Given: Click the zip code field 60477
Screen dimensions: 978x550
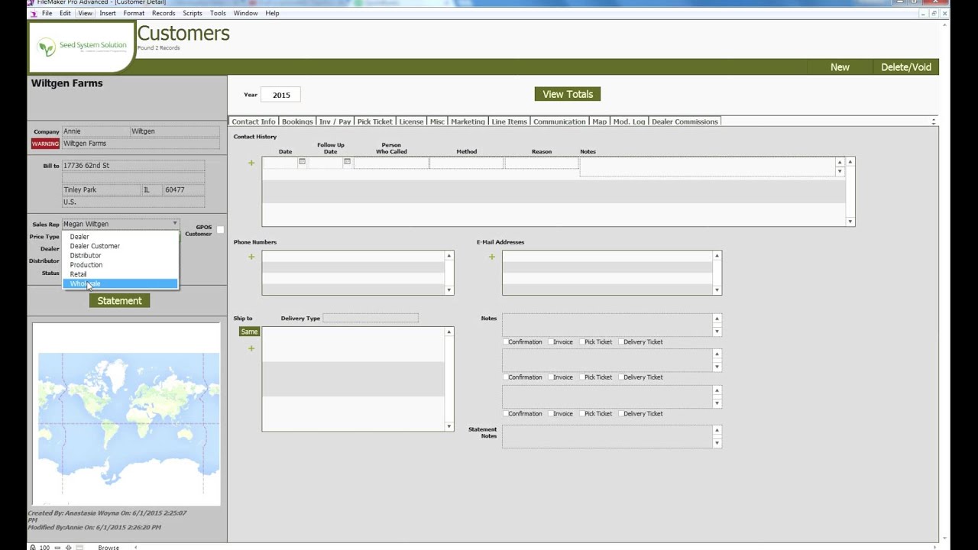Looking at the screenshot, I should click(x=183, y=189).
